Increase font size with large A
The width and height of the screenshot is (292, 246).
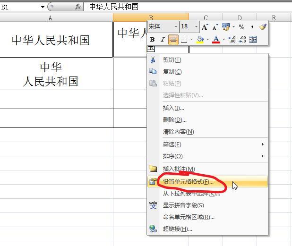(205, 27)
